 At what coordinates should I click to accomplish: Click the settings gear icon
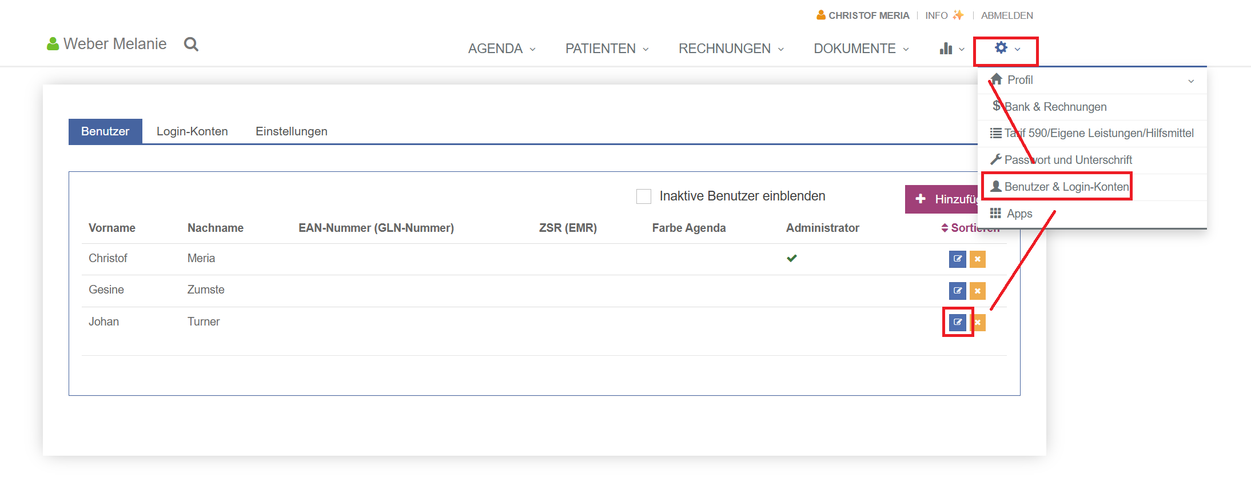(x=1001, y=48)
